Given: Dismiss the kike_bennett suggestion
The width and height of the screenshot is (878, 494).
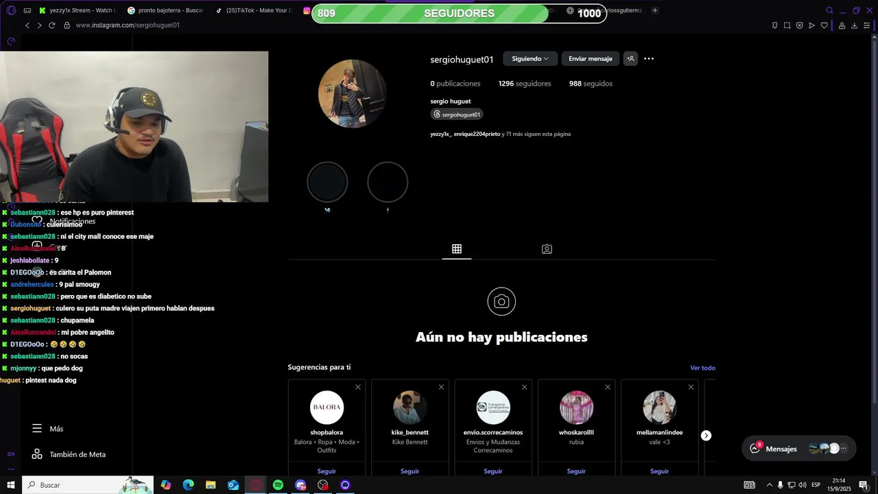Looking at the screenshot, I should click(441, 387).
